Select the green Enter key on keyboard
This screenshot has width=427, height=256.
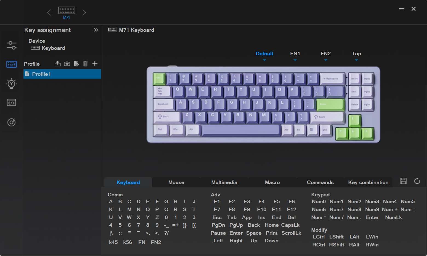(x=330, y=104)
